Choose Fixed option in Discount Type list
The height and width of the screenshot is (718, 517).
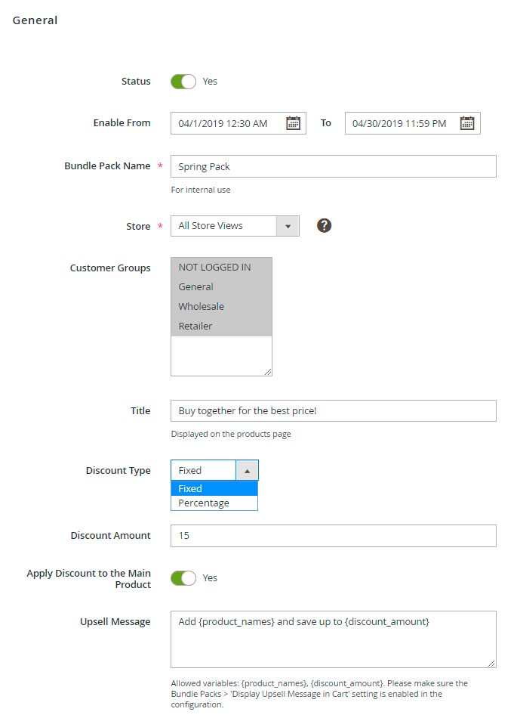(x=214, y=488)
